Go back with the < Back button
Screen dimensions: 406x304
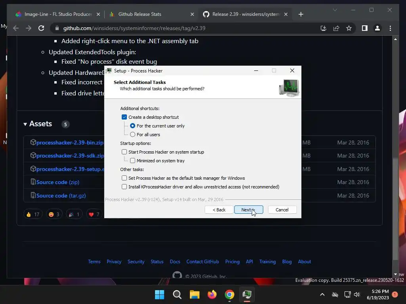(219, 210)
